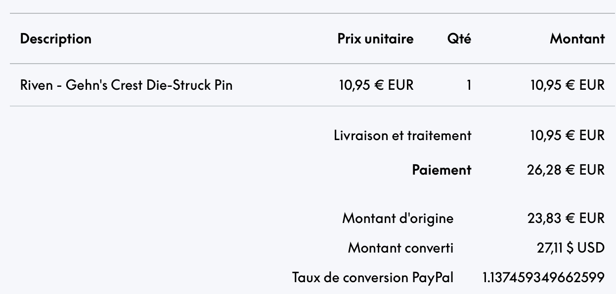
Task: Select the conversion rate number 1.137459349662599
Action: tap(543, 278)
